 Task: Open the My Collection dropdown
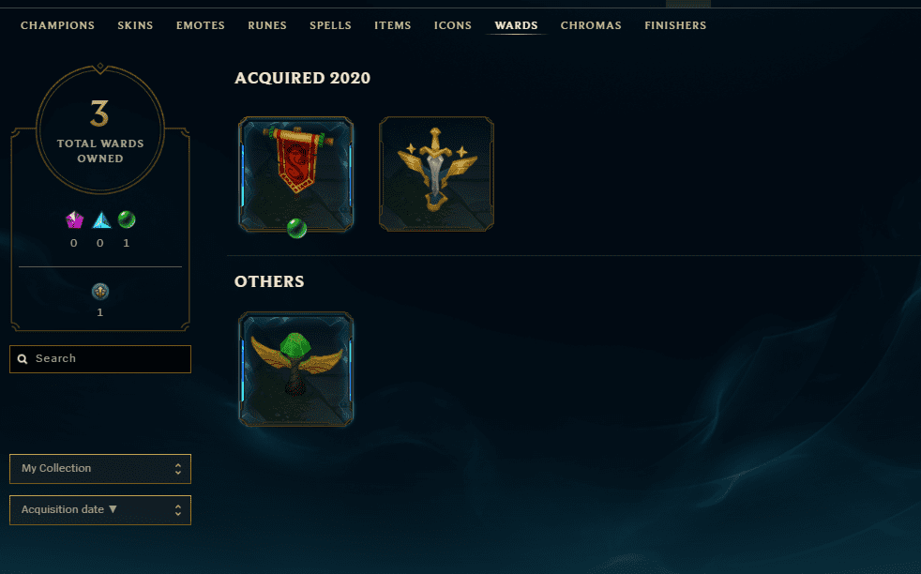click(x=100, y=469)
